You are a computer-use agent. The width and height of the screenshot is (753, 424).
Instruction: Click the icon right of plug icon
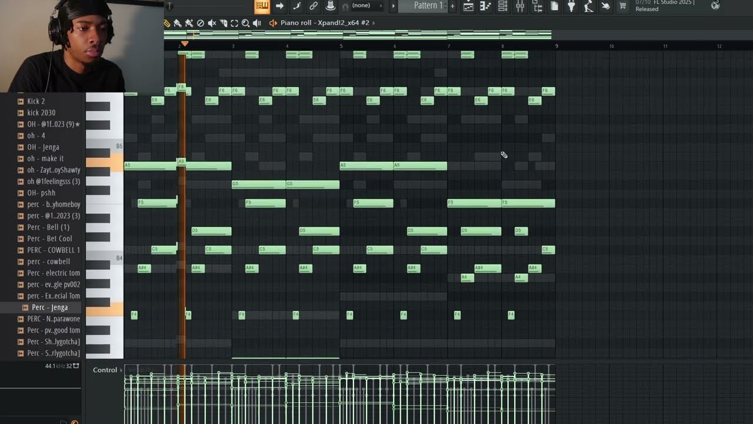click(588, 6)
